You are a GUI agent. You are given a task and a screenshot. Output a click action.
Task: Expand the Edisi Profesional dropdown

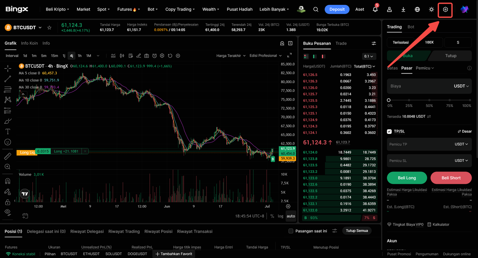[266, 56]
